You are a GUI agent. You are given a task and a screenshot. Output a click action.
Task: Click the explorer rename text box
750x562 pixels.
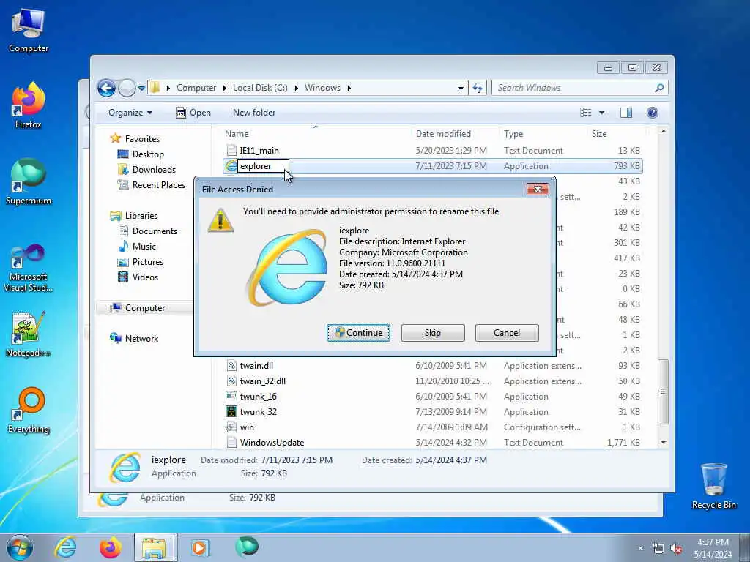click(263, 166)
